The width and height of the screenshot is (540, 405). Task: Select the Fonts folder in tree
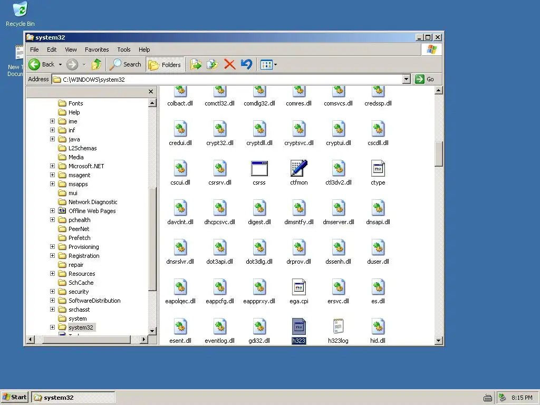tap(75, 103)
